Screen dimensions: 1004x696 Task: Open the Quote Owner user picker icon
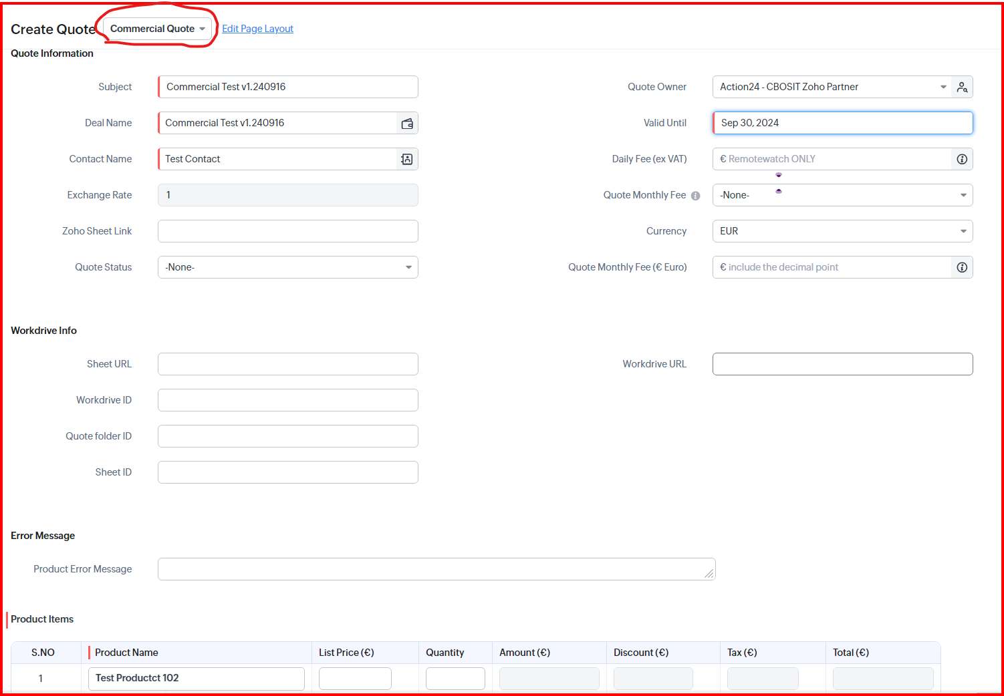point(962,87)
